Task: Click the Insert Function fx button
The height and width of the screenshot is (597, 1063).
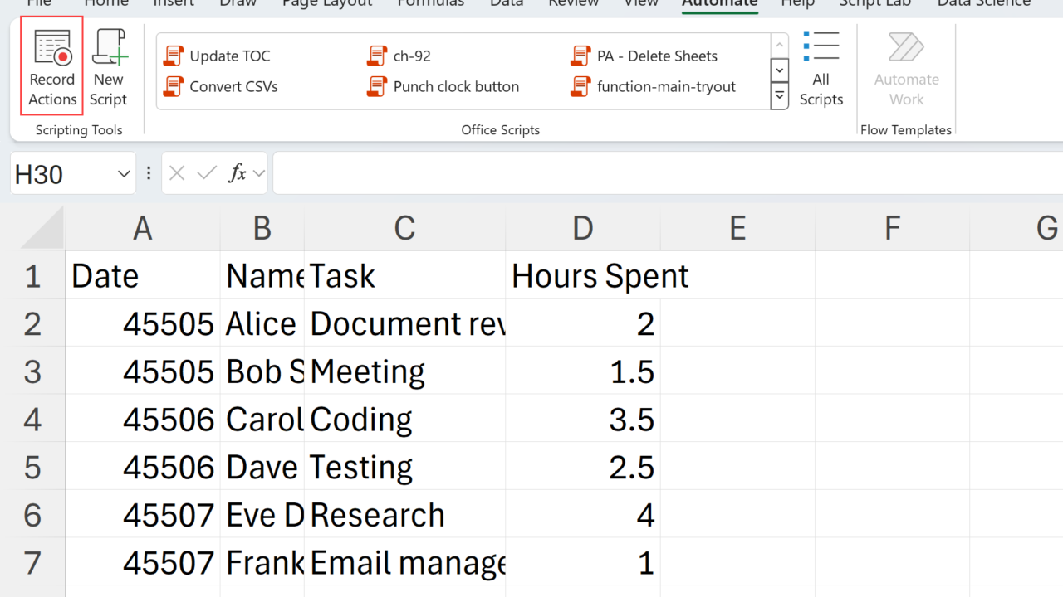Action: 238,173
